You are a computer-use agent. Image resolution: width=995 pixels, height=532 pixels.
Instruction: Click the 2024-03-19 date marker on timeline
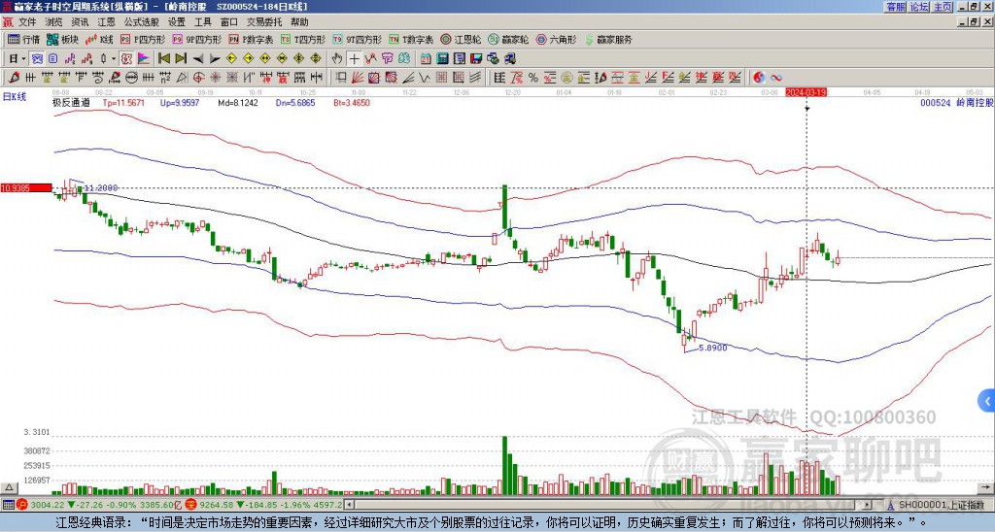pos(806,92)
